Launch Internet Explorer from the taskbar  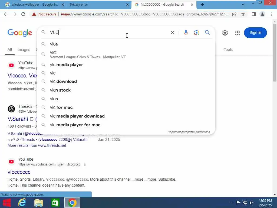[x=22, y=203]
